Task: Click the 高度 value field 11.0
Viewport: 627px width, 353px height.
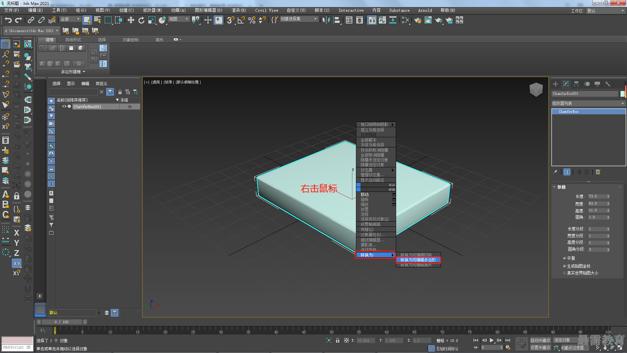Action: [x=597, y=210]
